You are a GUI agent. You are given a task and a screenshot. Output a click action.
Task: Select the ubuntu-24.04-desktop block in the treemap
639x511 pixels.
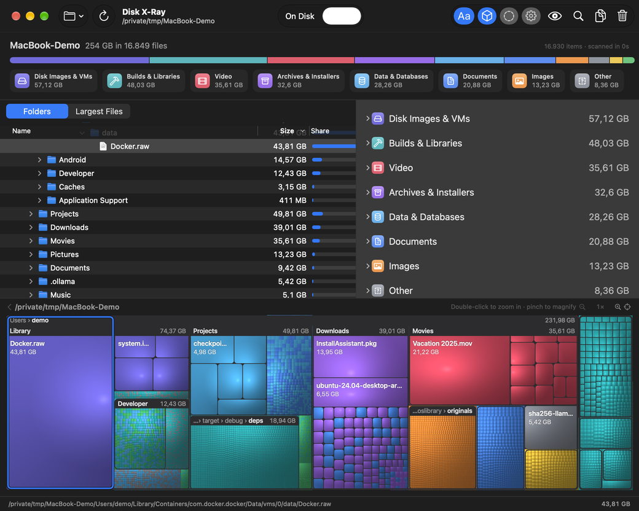pyautogui.click(x=360, y=392)
